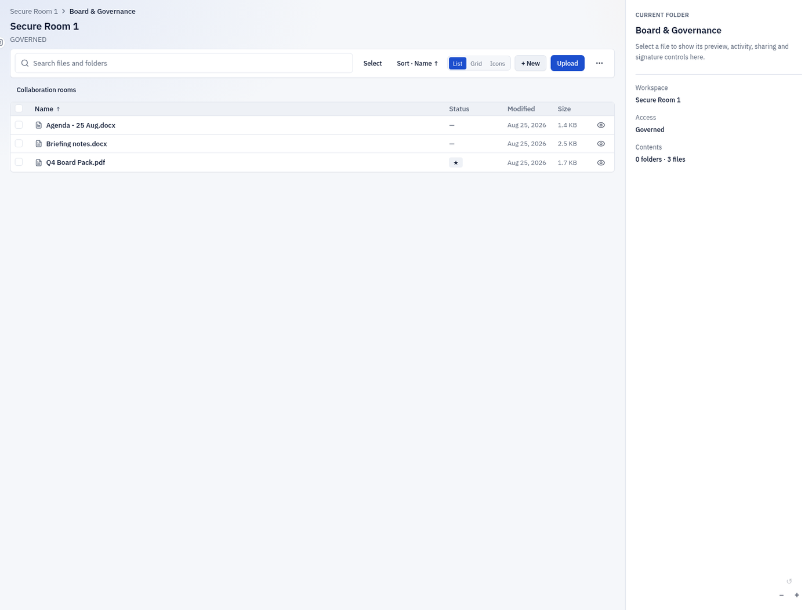Click the Status column header
This screenshot has width=812, height=610.
coord(459,109)
